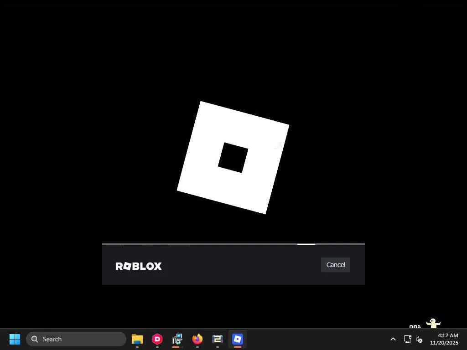Open the installer setup icon on taskbar
Screen dimensions: 467x350
pyautogui.click(x=177, y=339)
